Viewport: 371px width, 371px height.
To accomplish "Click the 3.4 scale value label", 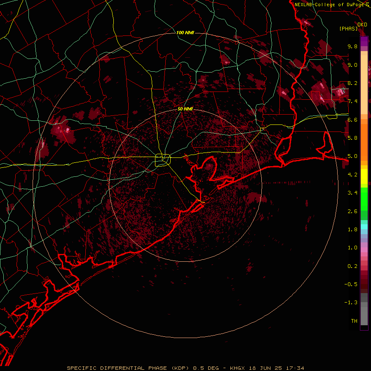I will click(352, 193).
